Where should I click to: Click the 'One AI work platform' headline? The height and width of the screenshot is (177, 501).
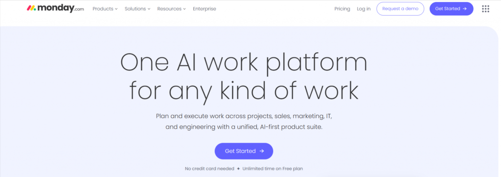pos(244,62)
